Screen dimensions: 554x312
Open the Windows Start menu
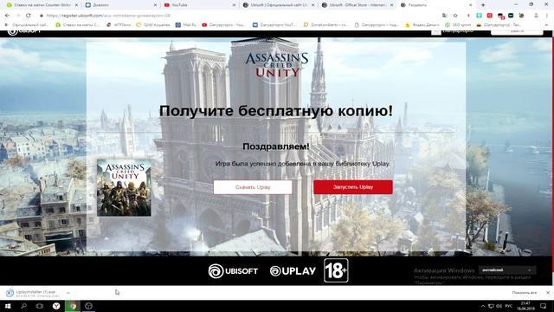(8, 306)
